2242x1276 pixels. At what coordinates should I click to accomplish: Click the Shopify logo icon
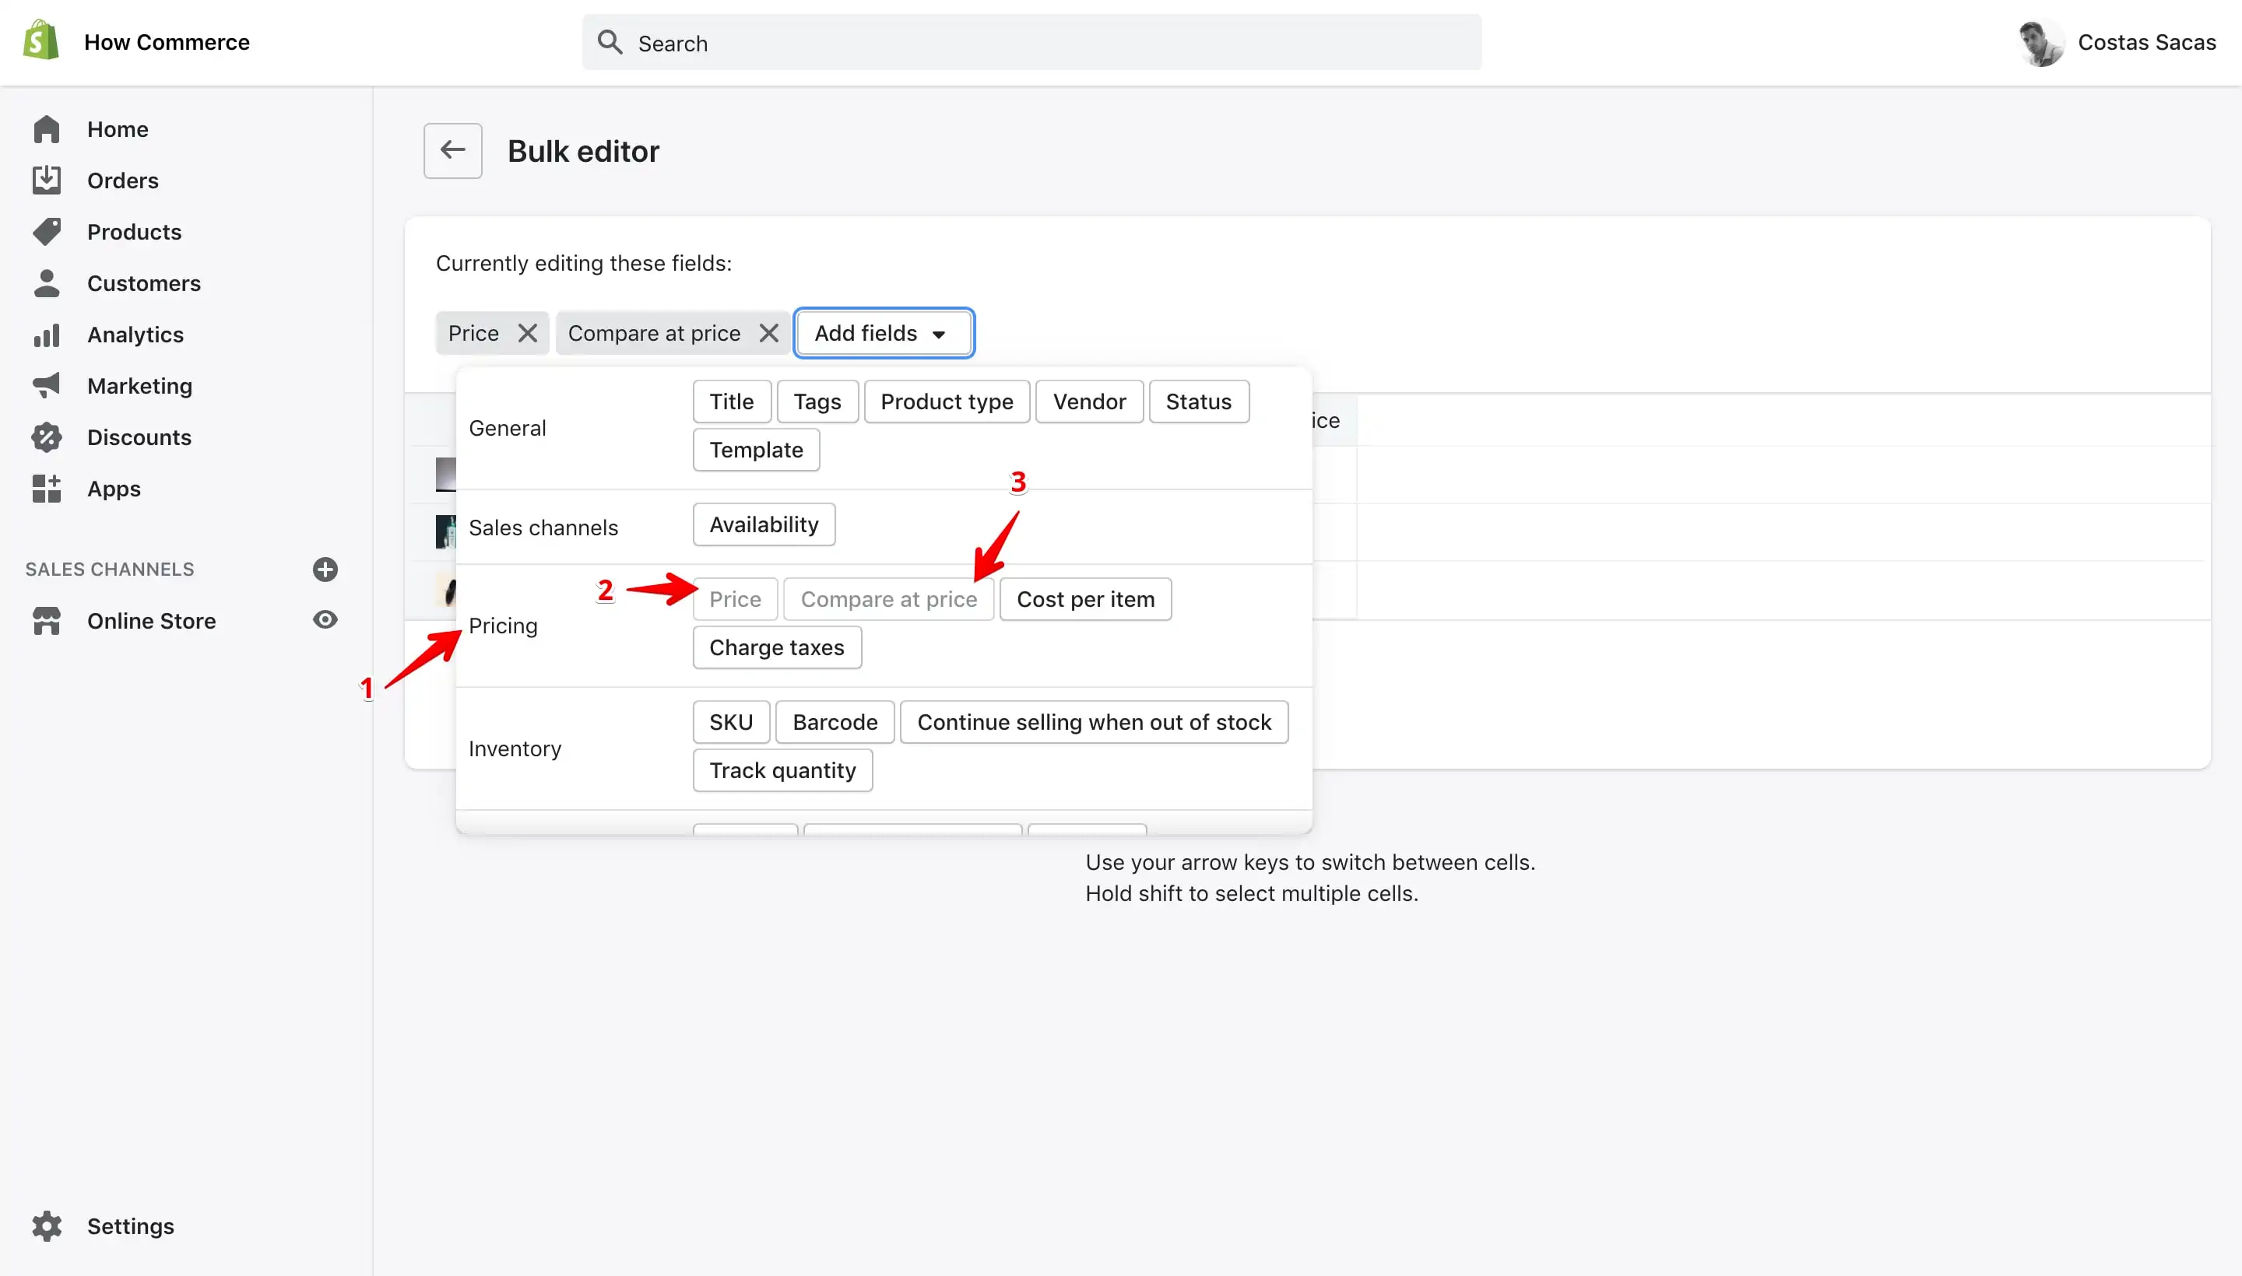(x=41, y=41)
